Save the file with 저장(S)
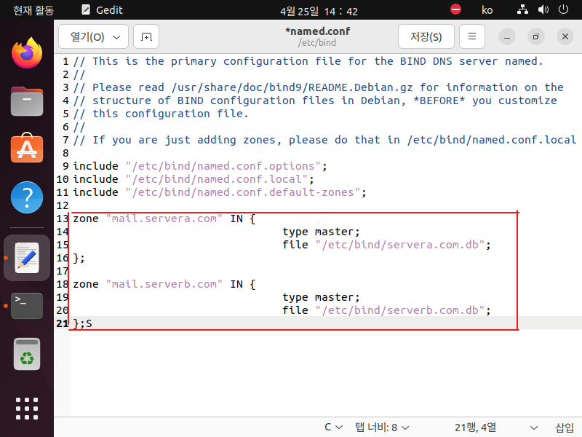This screenshot has width=582, height=437. point(426,36)
